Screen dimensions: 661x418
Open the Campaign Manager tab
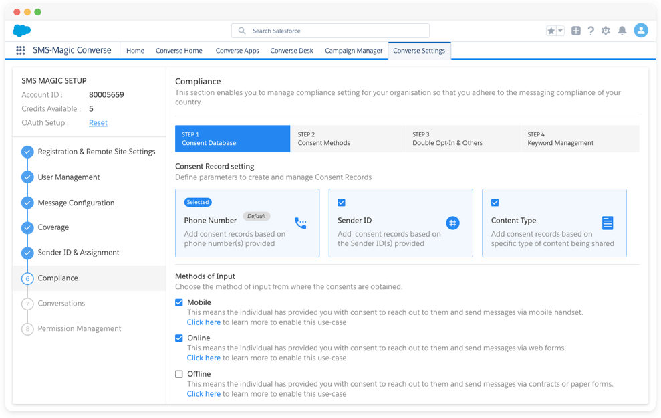pos(354,50)
